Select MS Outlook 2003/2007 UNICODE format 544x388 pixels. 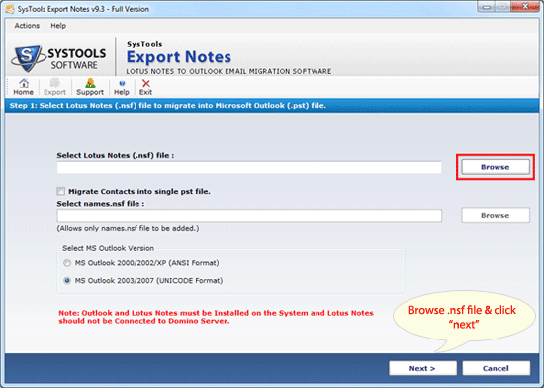tap(67, 280)
